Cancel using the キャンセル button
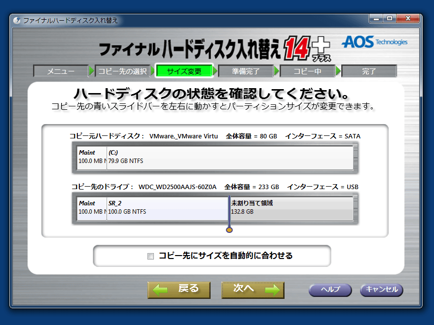The image size is (434, 325). [x=382, y=290]
